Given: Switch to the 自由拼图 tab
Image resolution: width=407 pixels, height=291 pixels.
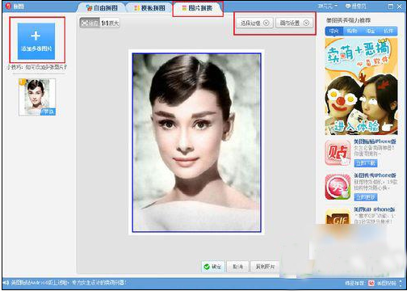Looking at the screenshot, I should pyautogui.click(x=102, y=8).
